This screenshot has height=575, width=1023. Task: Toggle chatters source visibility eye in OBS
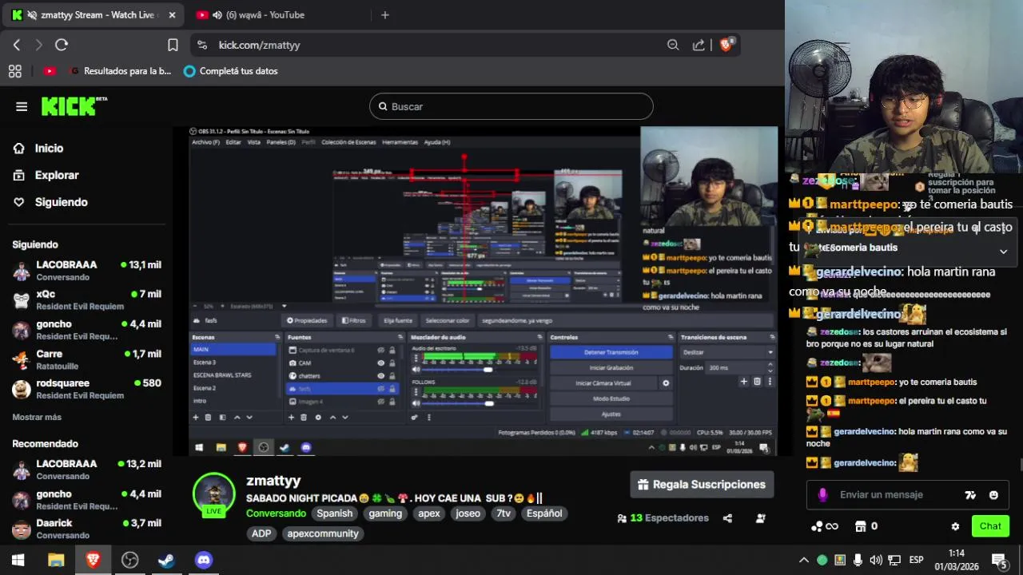[x=380, y=375]
